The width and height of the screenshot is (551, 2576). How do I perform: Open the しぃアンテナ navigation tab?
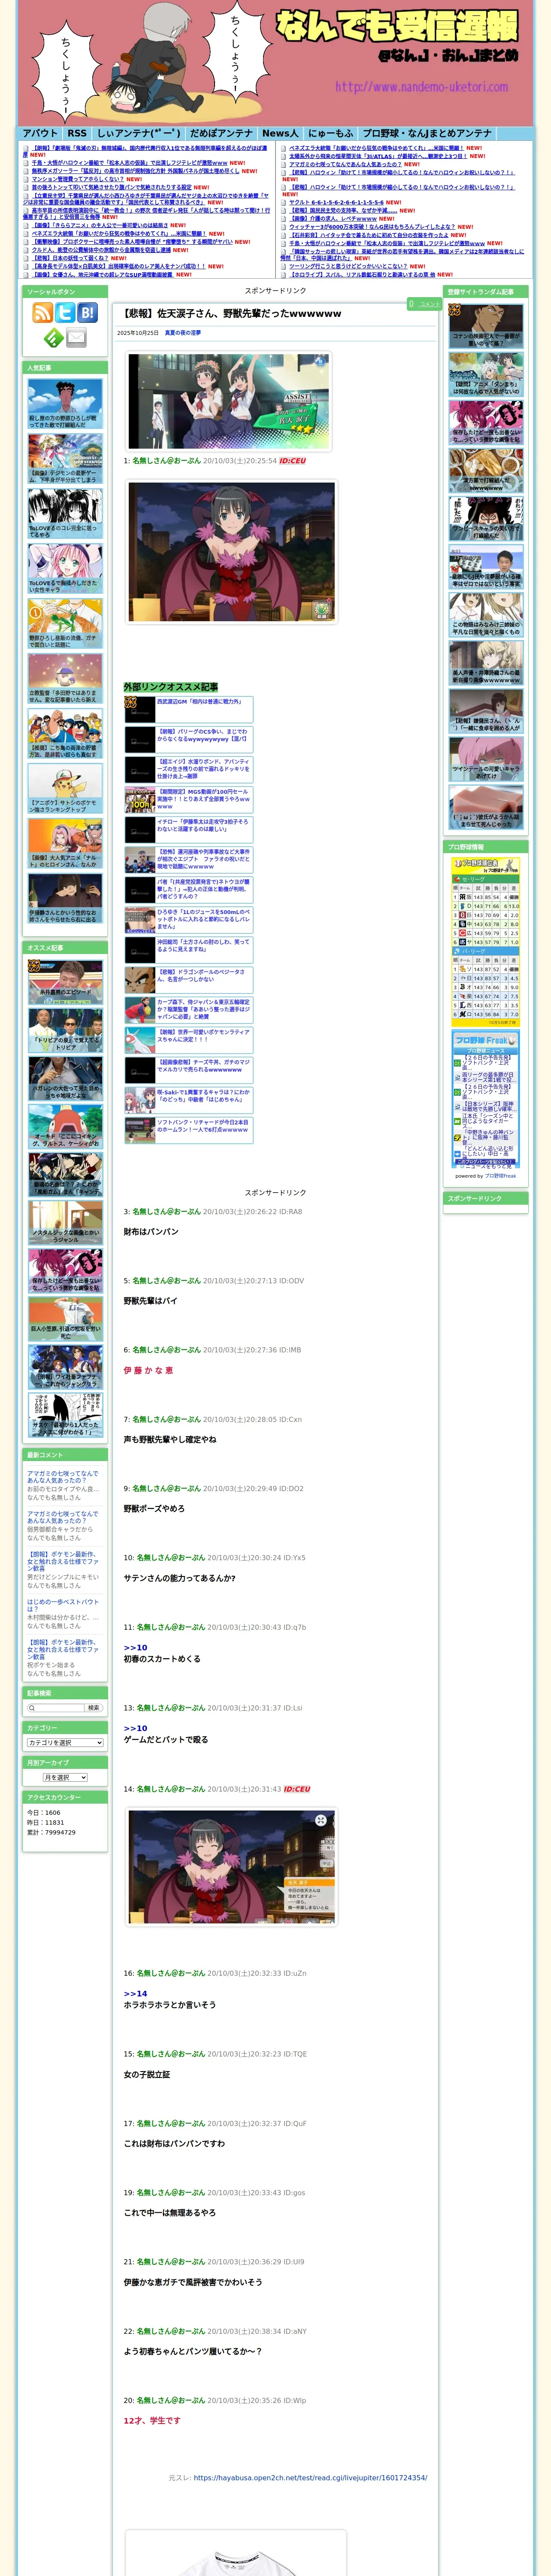point(139,133)
